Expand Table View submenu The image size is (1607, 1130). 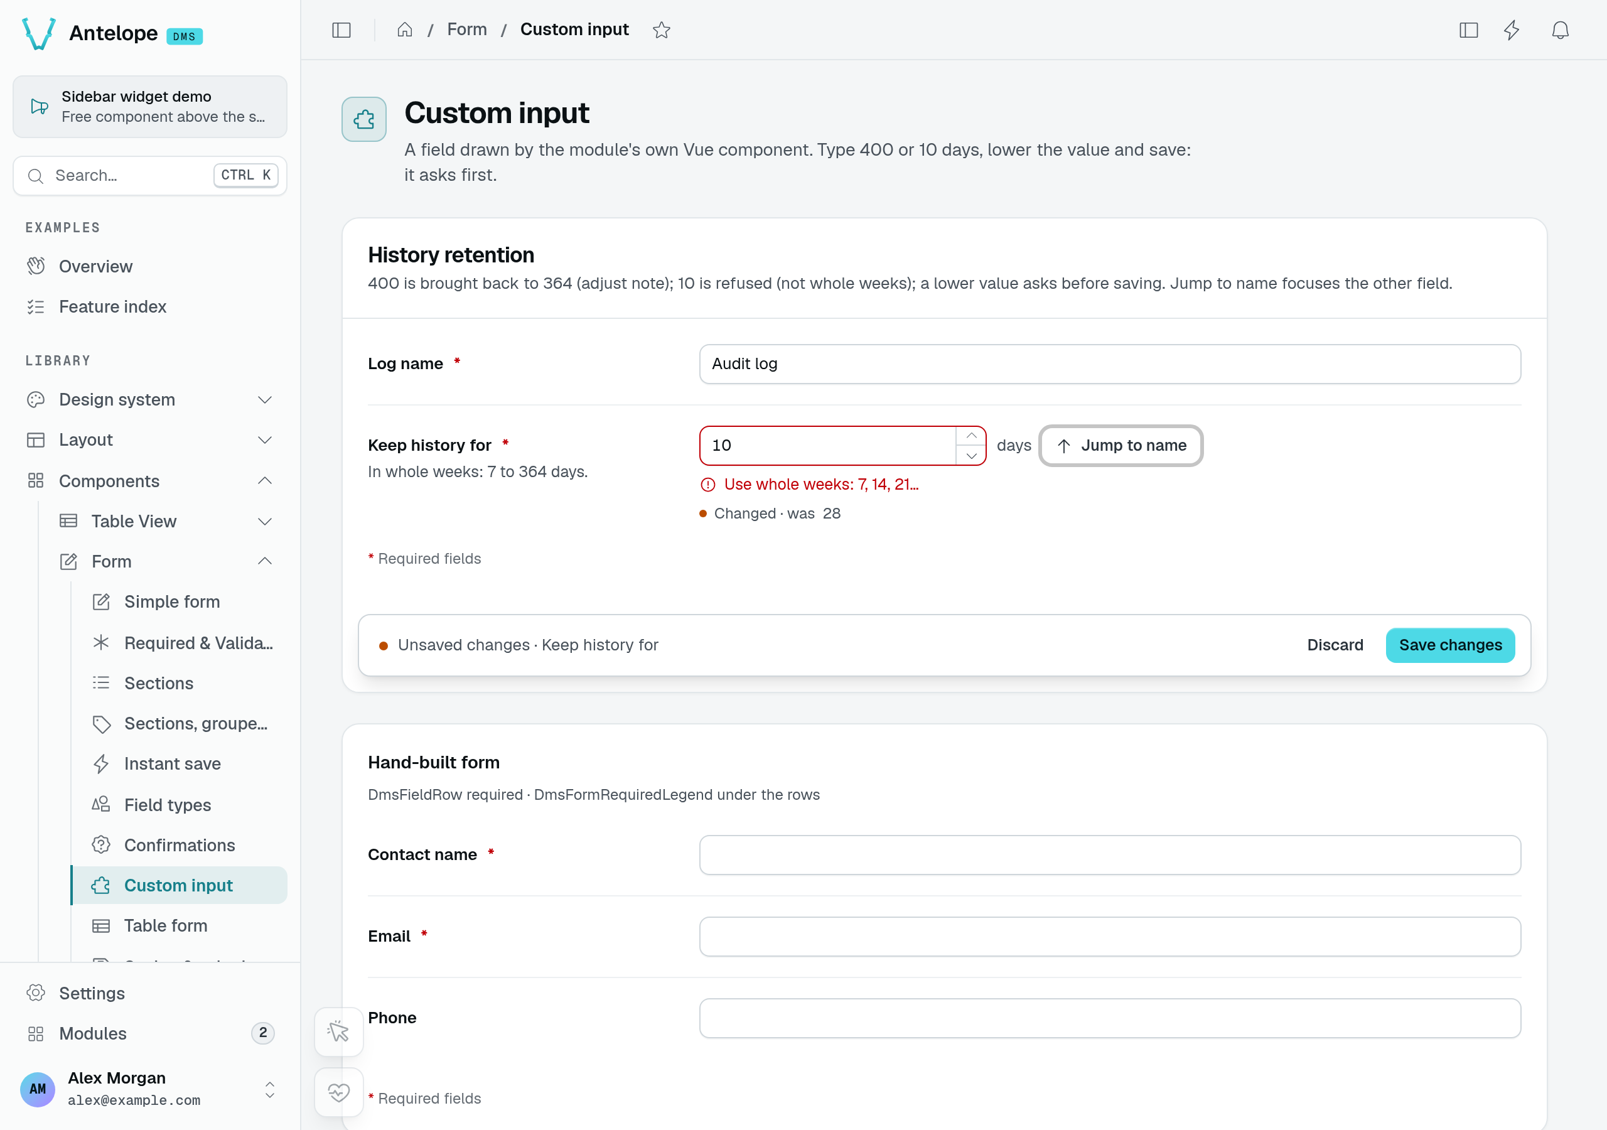[166, 521]
